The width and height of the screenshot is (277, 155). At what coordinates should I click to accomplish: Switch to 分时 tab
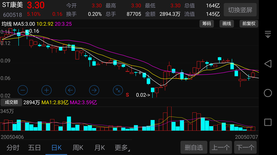(13, 148)
